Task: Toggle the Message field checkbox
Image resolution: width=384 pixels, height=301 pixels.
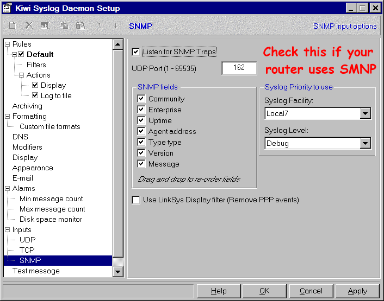Action: pos(141,164)
